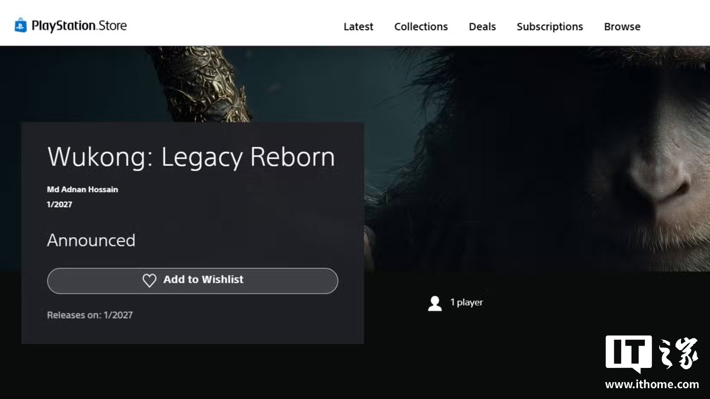The image size is (710, 399).
Task: Open the Deals menu
Action: tap(482, 27)
